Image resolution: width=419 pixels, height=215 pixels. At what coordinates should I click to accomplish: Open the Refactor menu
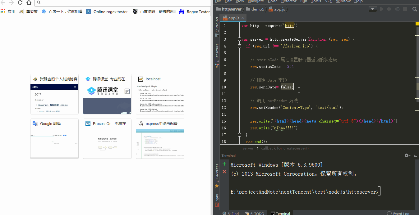(289, 1)
